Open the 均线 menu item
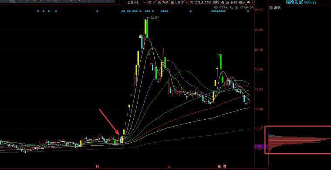 208,2
